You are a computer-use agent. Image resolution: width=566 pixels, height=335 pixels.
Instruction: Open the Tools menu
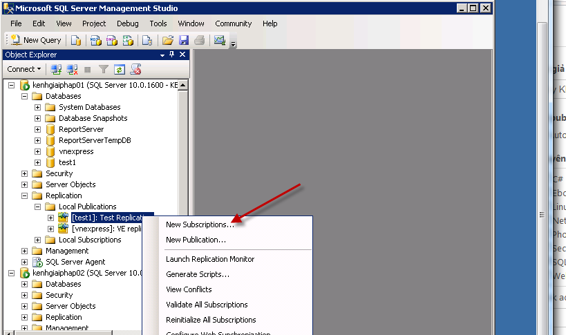coord(158,23)
